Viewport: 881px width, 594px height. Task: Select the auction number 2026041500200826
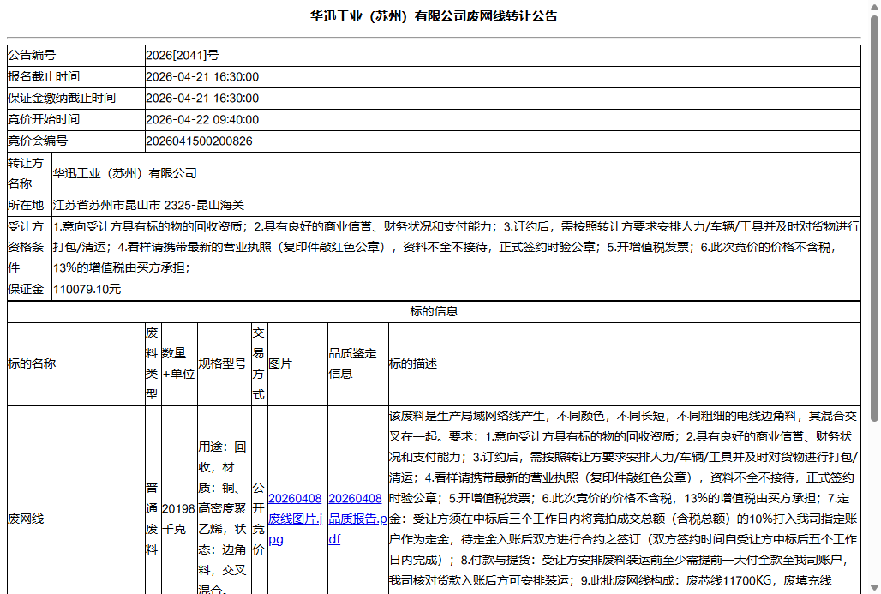coord(199,141)
